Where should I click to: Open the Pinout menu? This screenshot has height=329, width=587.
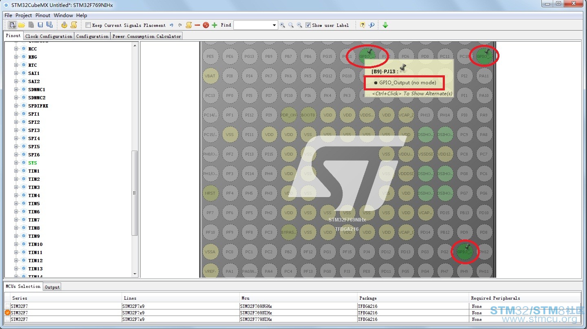click(43, 15)
